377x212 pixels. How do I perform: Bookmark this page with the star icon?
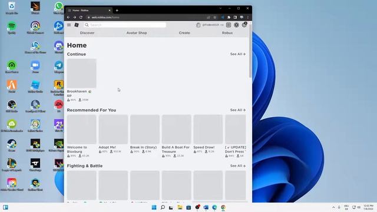215,17
